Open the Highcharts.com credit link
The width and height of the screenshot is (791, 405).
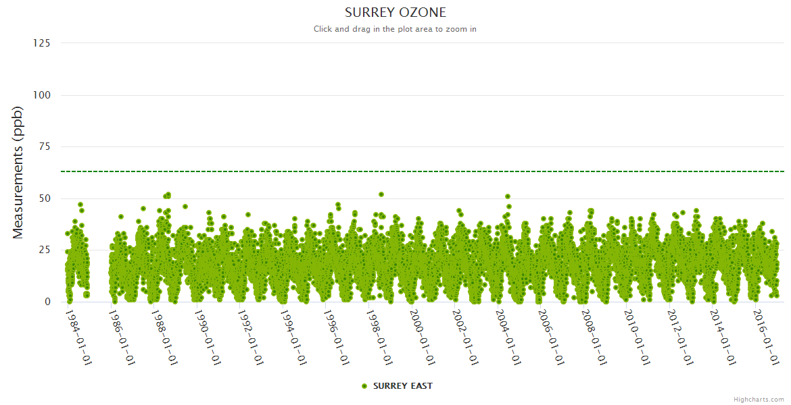tap(759, 399)
